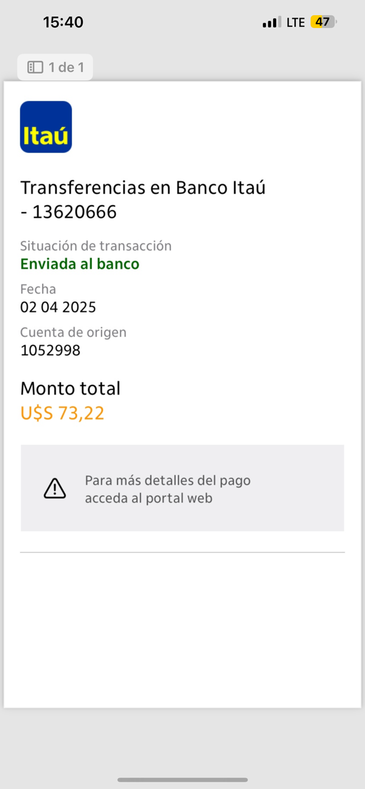Tap the battery level indicator showing 47
This screenshot has width=365, height=789.
coord(323,22)
